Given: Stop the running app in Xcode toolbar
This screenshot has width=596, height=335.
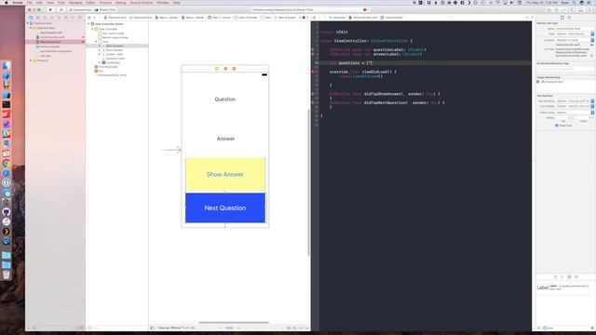Looking at the screenshot, I should [x=61, y=10].
